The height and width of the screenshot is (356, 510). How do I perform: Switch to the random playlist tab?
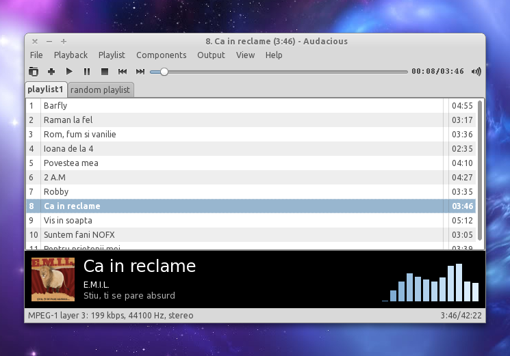100,90
